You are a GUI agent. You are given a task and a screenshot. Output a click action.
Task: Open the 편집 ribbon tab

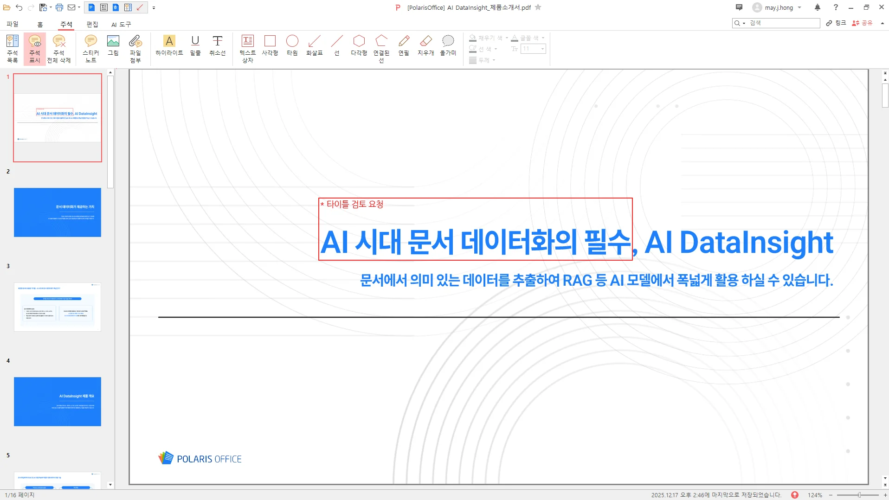92,25
